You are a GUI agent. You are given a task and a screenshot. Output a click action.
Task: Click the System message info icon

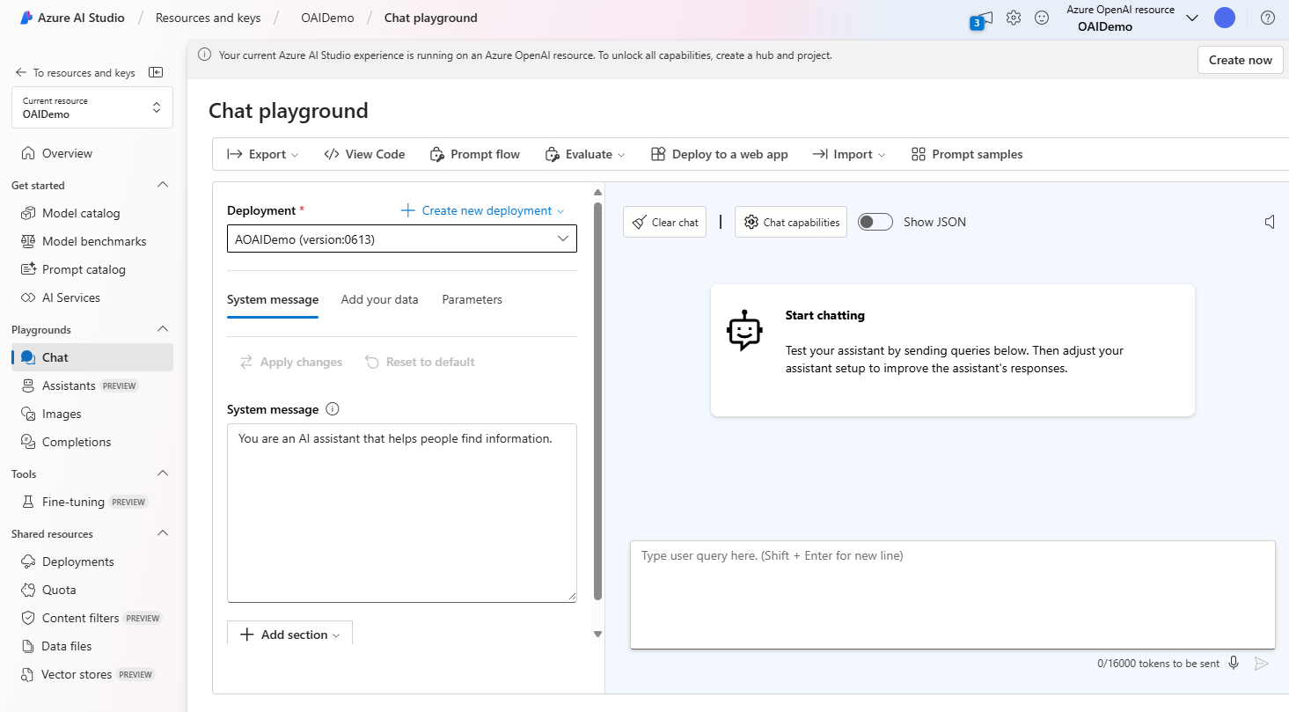click(333, 409)
